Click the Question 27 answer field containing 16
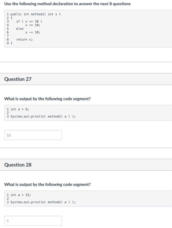 tap(33, 135)
